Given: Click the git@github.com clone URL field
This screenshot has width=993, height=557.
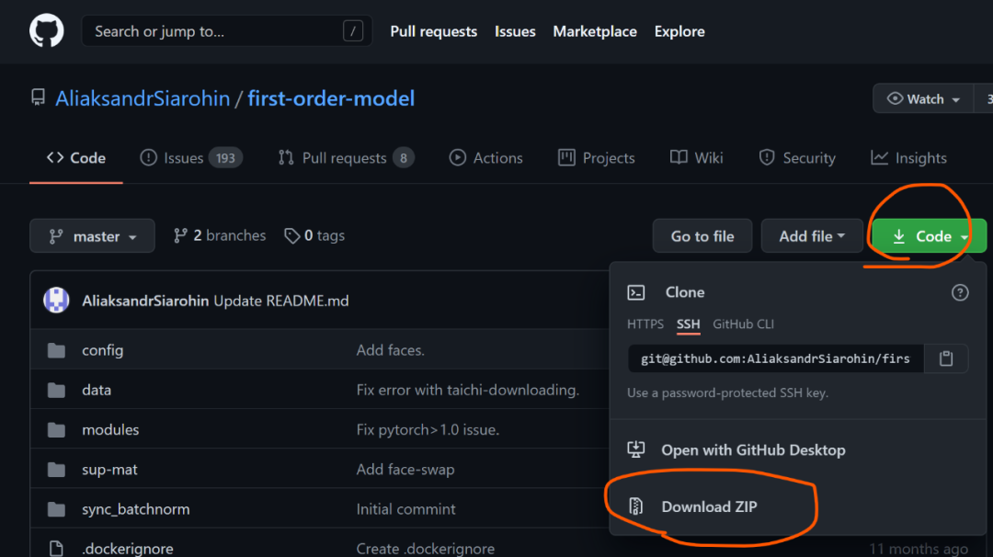Looking at the screenshot, I should pyautogui.click(x=776, y=358).
